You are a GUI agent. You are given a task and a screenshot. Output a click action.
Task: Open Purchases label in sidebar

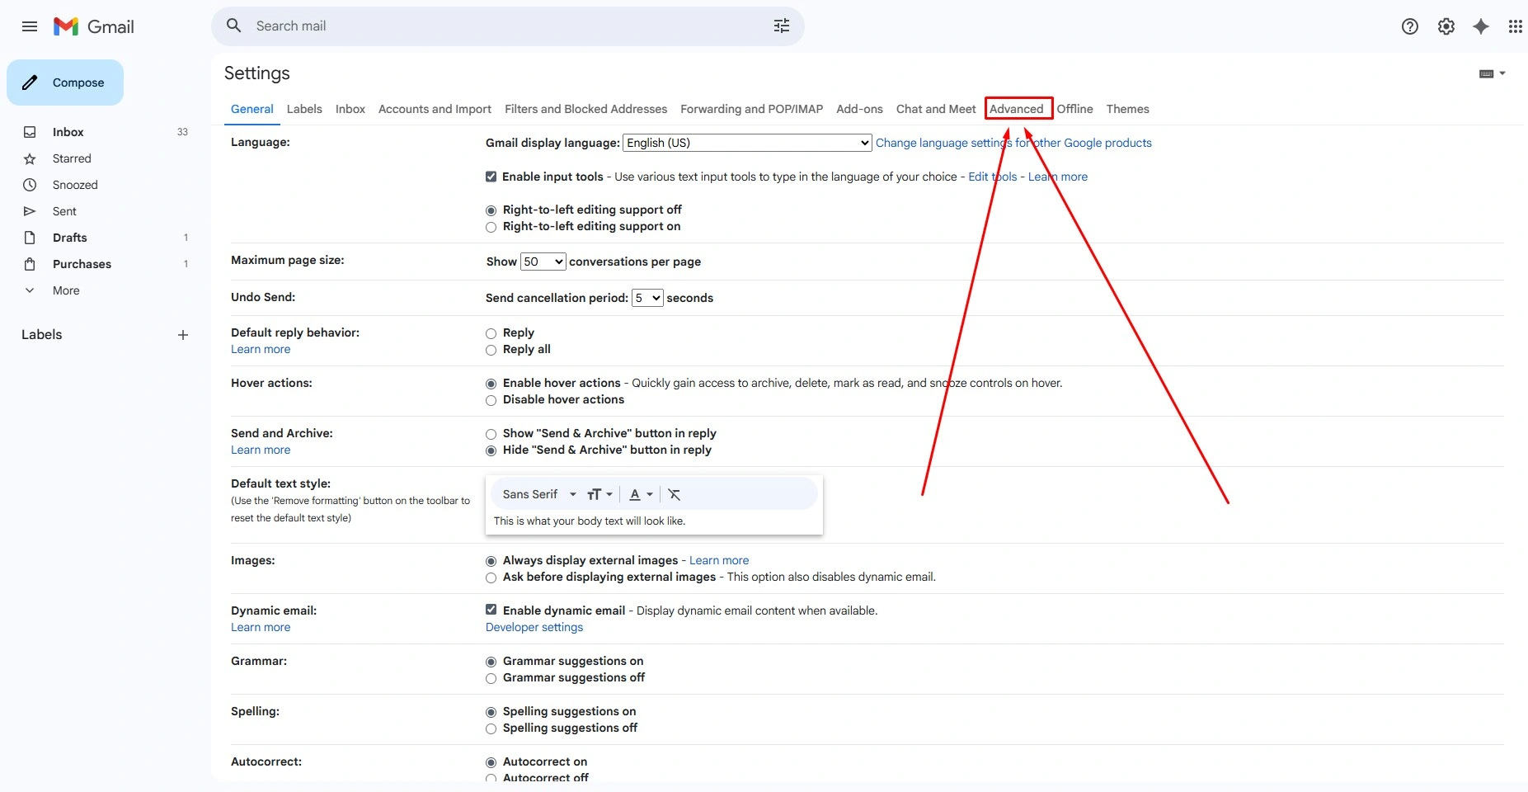coord(82,264)
